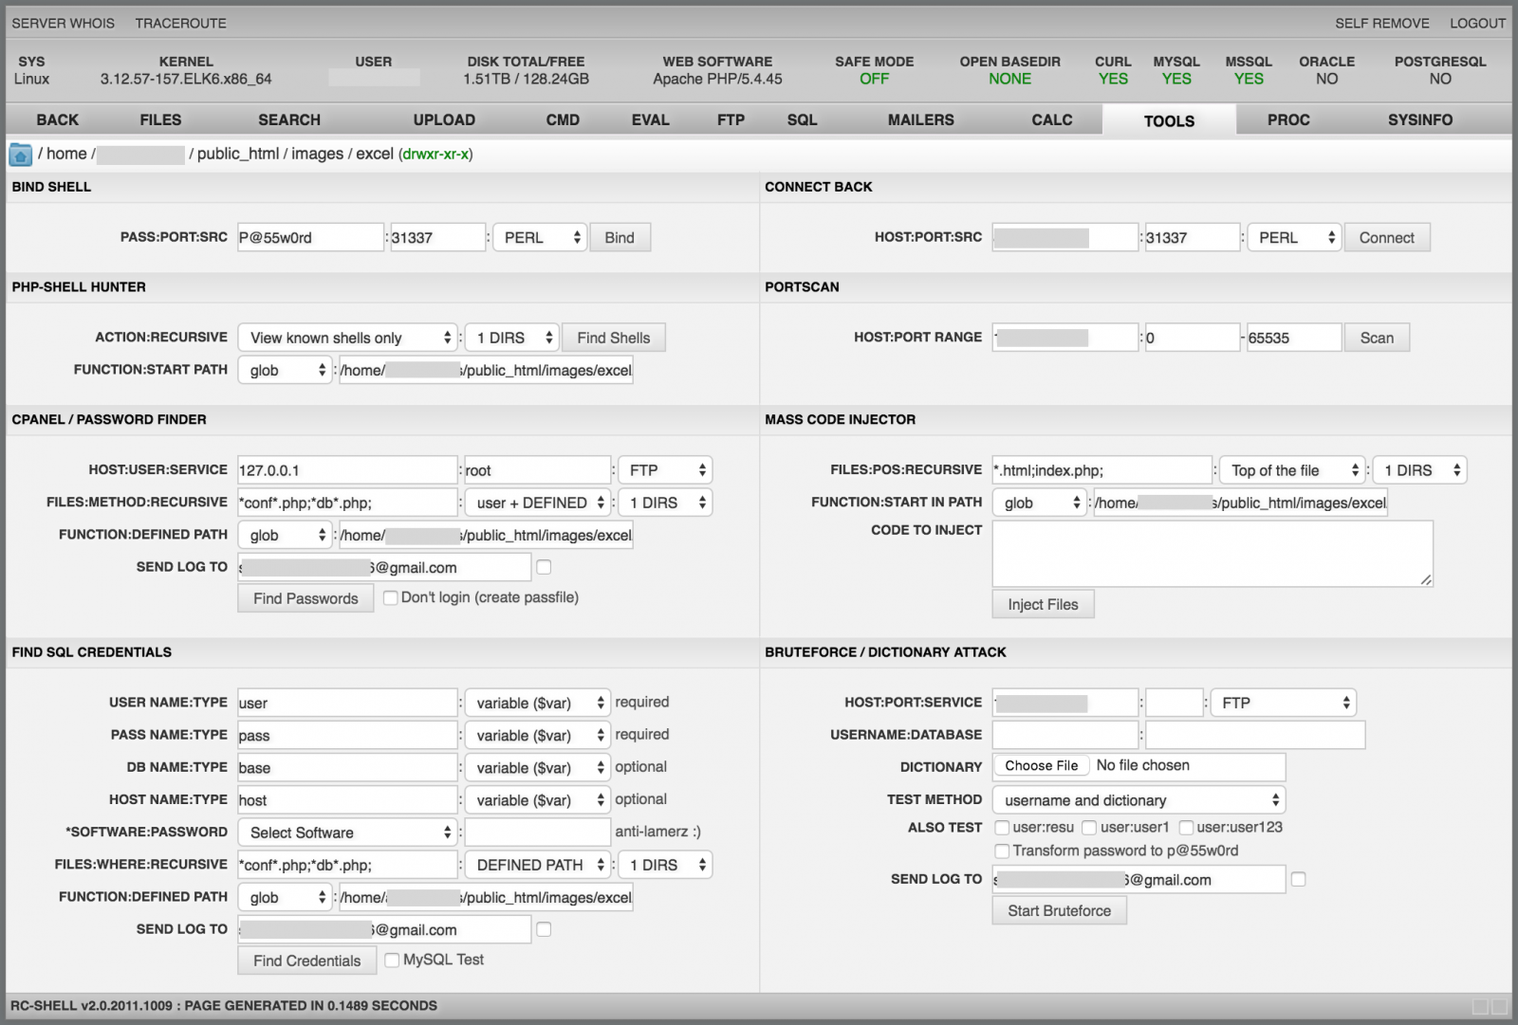
Task: Expand the "Select Software" dropdown
Action: click(348, 833)
